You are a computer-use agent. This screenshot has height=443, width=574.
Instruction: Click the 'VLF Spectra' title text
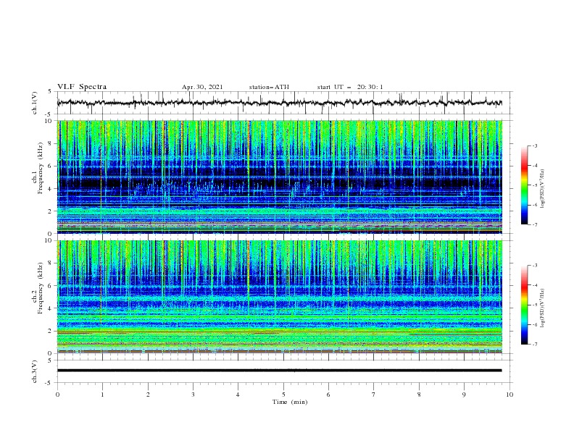coord(82,87)
